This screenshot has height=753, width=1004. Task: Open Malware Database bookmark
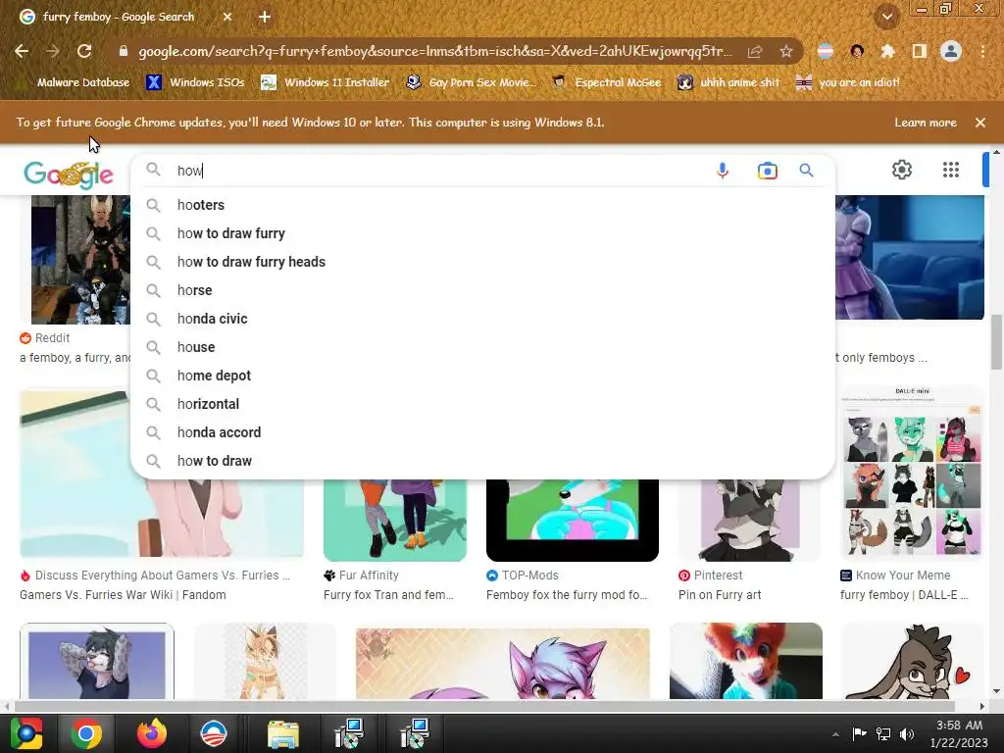point(75,82)
